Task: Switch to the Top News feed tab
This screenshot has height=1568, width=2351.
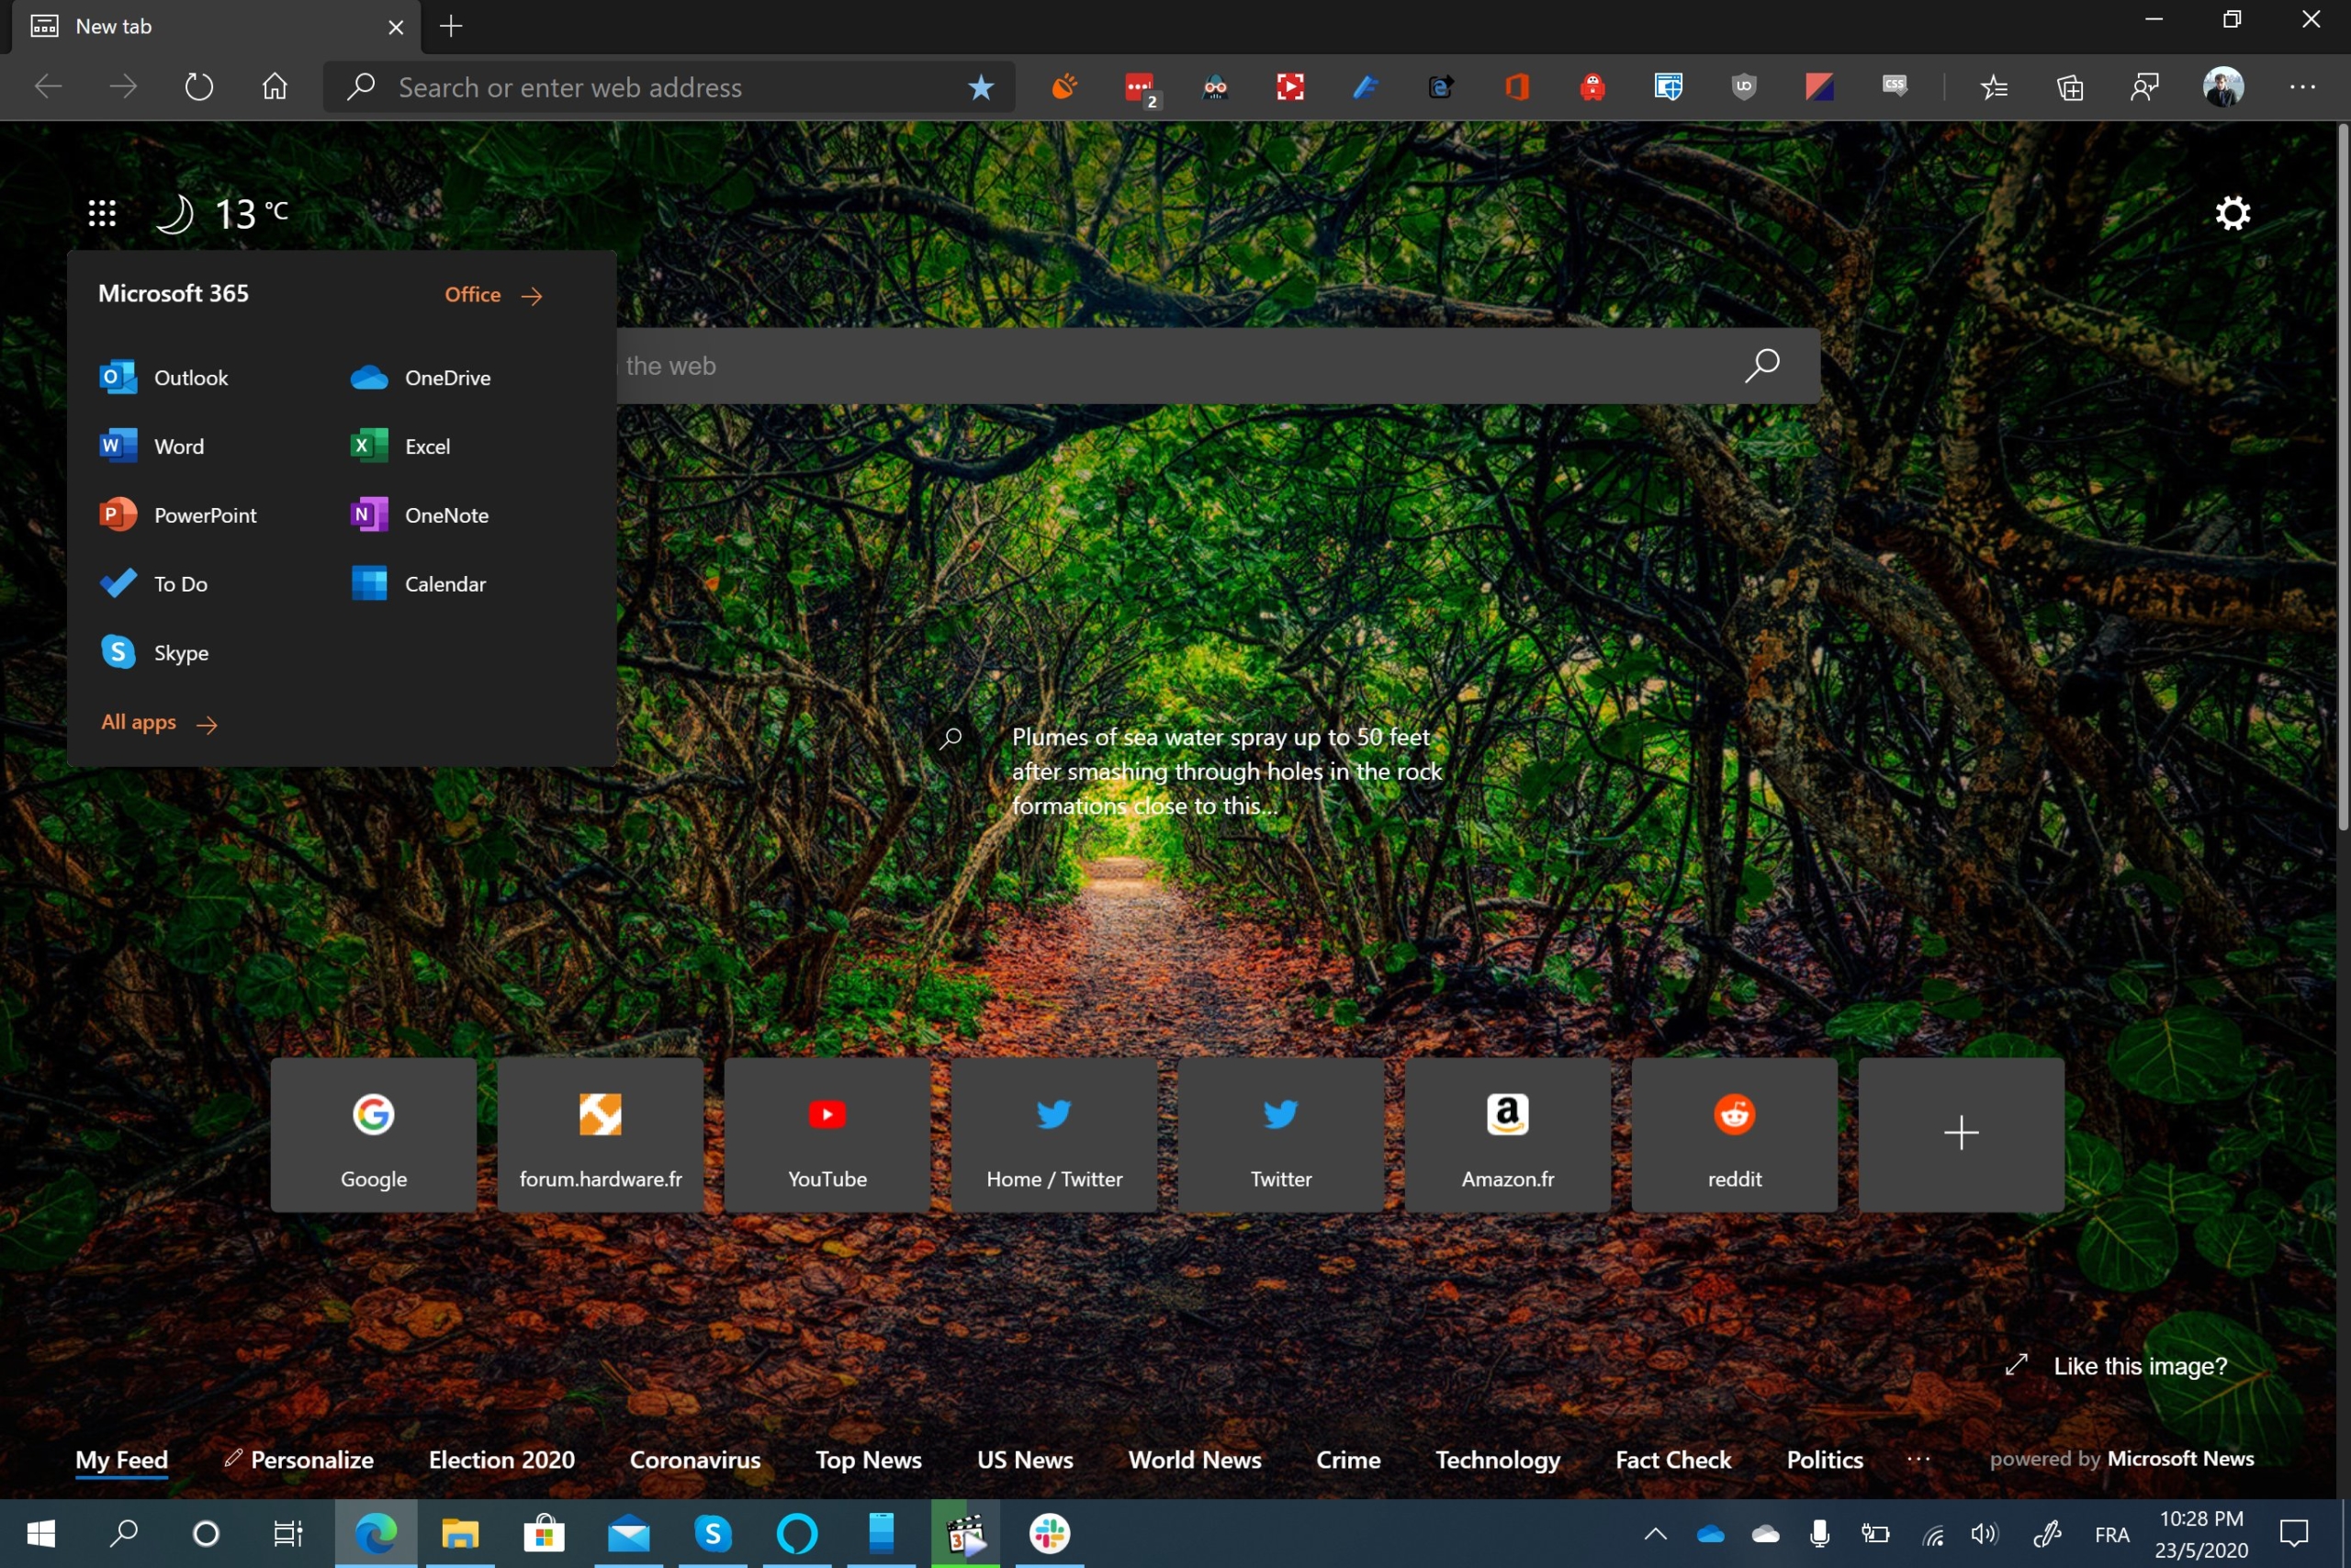Action: coord(868,1460)
